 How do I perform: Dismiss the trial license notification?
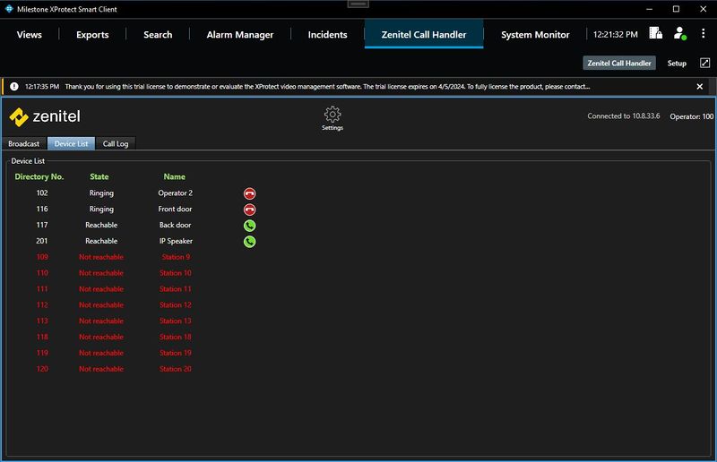coord(699,86)
